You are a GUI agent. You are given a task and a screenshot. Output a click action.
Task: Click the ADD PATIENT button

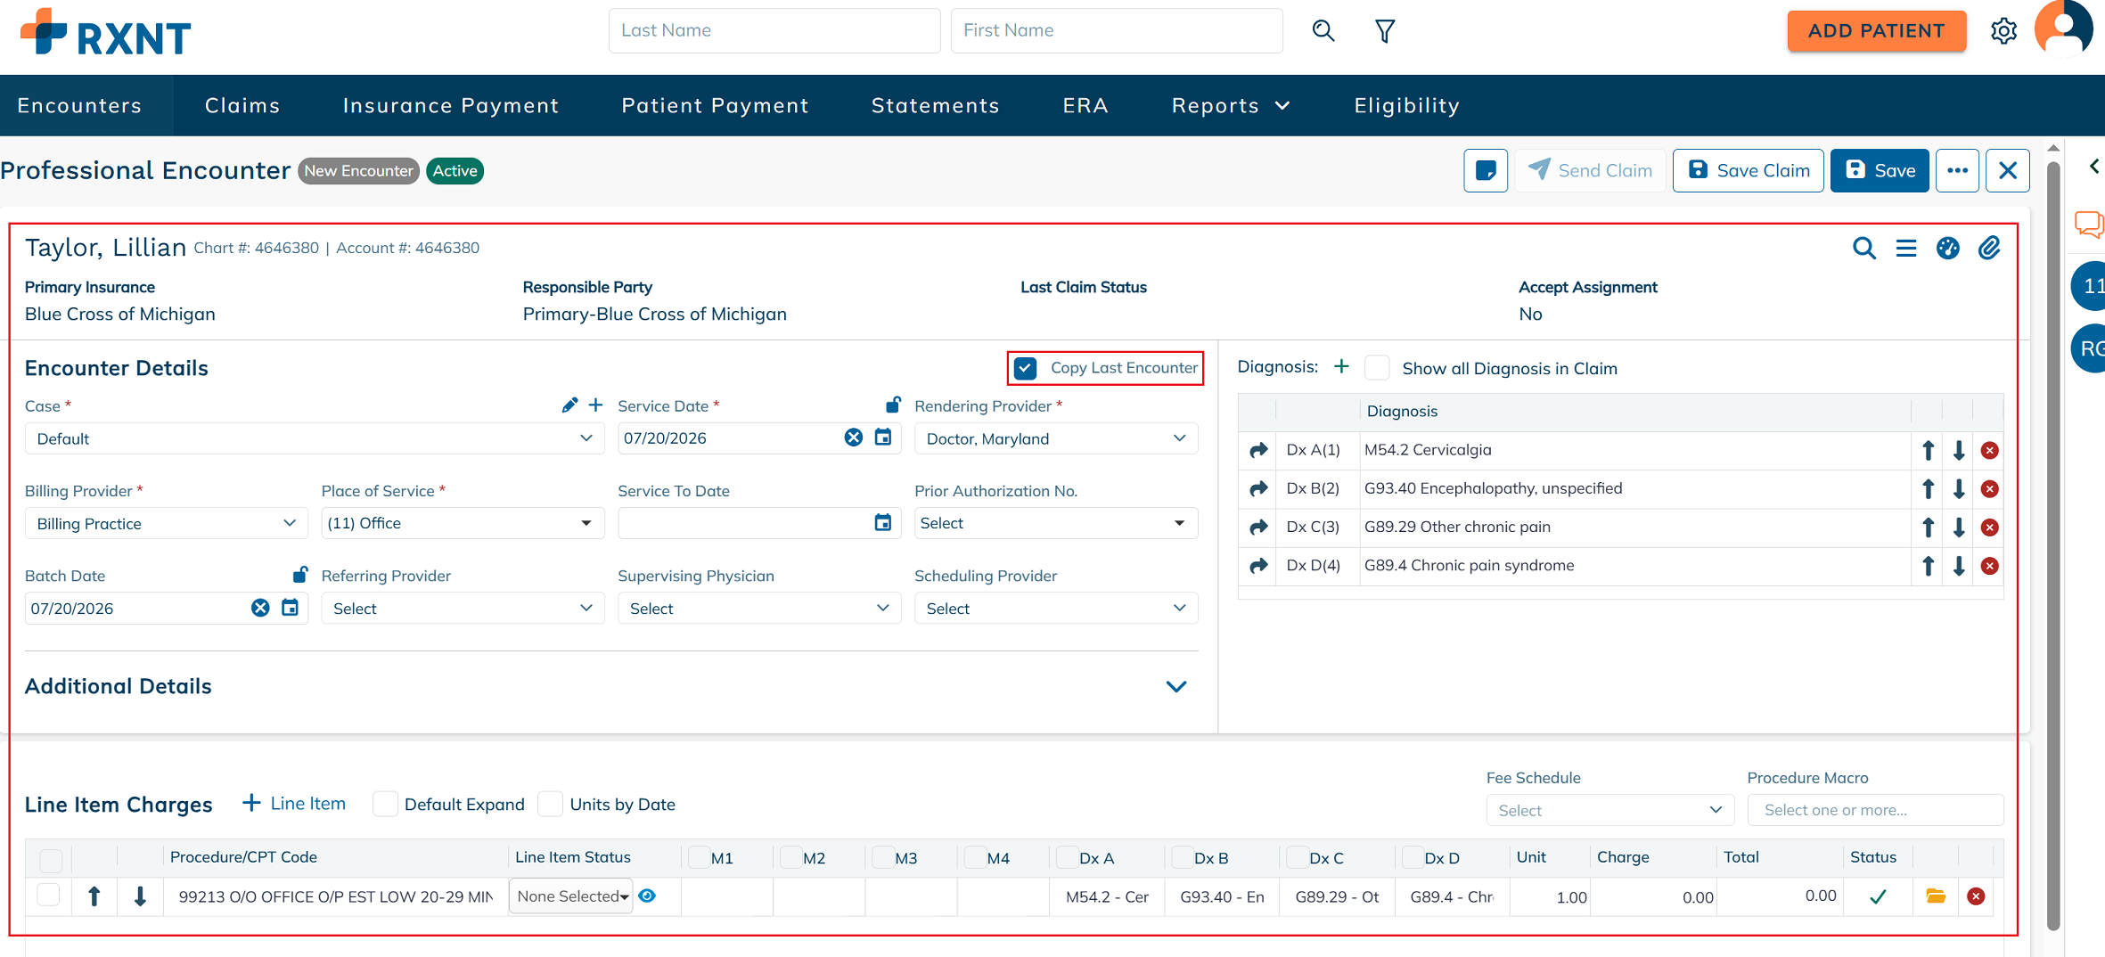(1876, 31)
